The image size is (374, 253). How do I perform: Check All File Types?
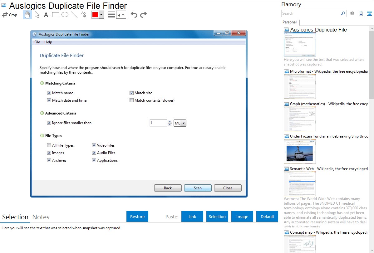tap(49, 145)
